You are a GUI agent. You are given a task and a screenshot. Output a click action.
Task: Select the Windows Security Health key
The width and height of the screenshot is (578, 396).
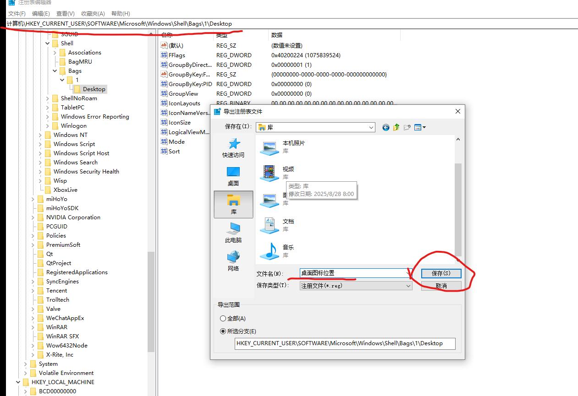pyautogui.click(x=86, y=171)
